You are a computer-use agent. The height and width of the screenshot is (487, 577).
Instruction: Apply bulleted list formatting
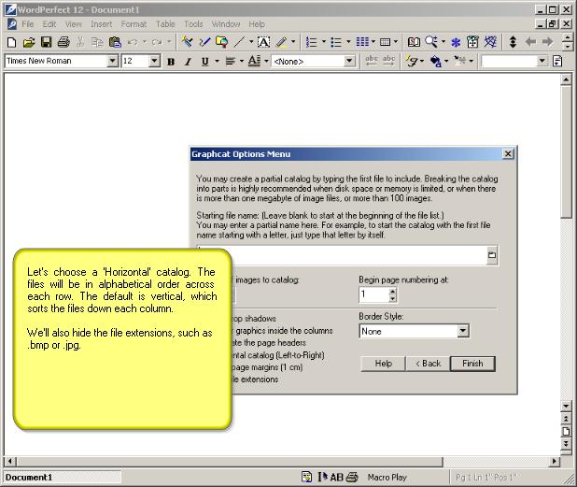[336, 42]
